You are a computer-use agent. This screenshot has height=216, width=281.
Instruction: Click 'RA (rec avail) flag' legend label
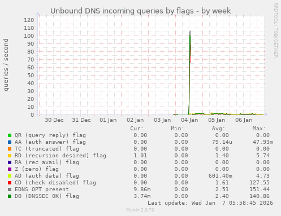pos(47,162)
